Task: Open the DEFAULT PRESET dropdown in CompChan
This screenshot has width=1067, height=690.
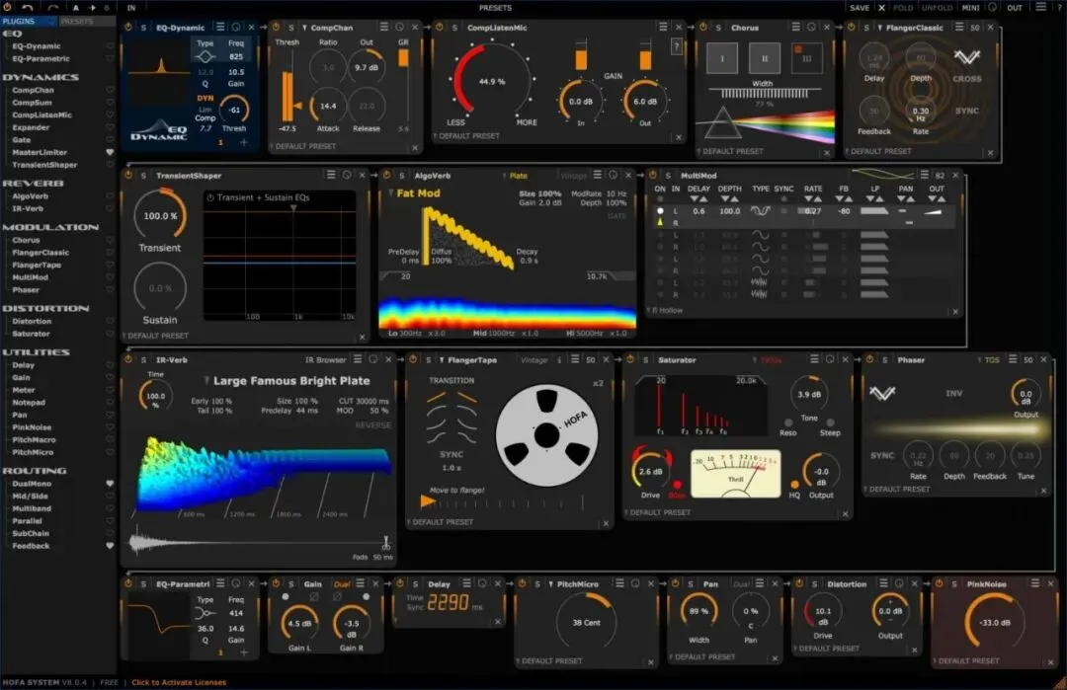Action: pos(302,146)
